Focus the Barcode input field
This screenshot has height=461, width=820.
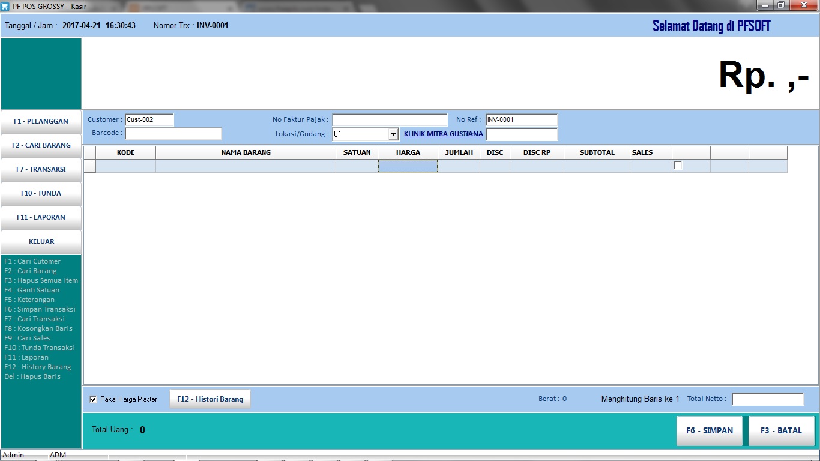point(173,133)
